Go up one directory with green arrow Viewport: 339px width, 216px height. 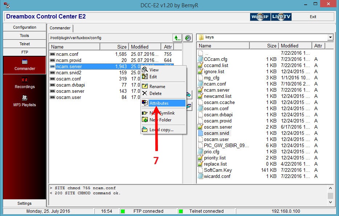(x=177, y=38)
